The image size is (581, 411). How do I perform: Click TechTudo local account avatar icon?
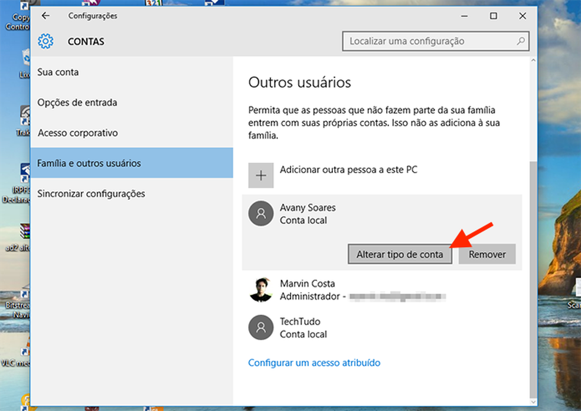click(x=260, y=328)
